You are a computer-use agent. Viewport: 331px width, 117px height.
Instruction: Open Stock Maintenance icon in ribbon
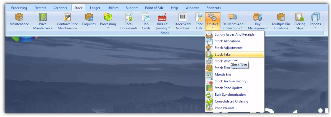pyautogui.click(x=19, y=17)
